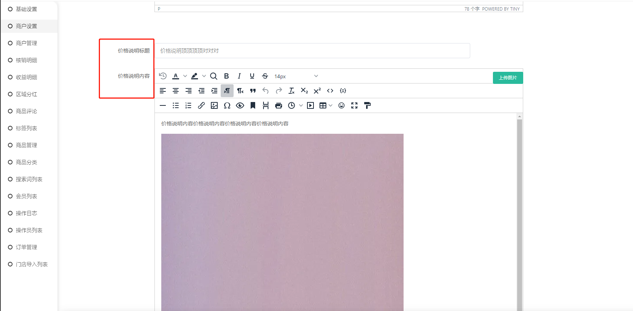Viewport: 633px width, 311px height.
Task: Go to 订单管理 sidebar item
Action: (27, 247)
